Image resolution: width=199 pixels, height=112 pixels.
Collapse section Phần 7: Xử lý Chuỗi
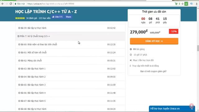pos(70,36)
